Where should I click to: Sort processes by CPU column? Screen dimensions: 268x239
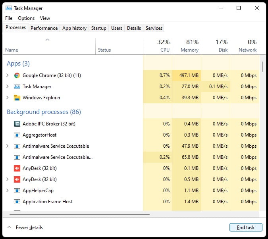pos(158,46)
